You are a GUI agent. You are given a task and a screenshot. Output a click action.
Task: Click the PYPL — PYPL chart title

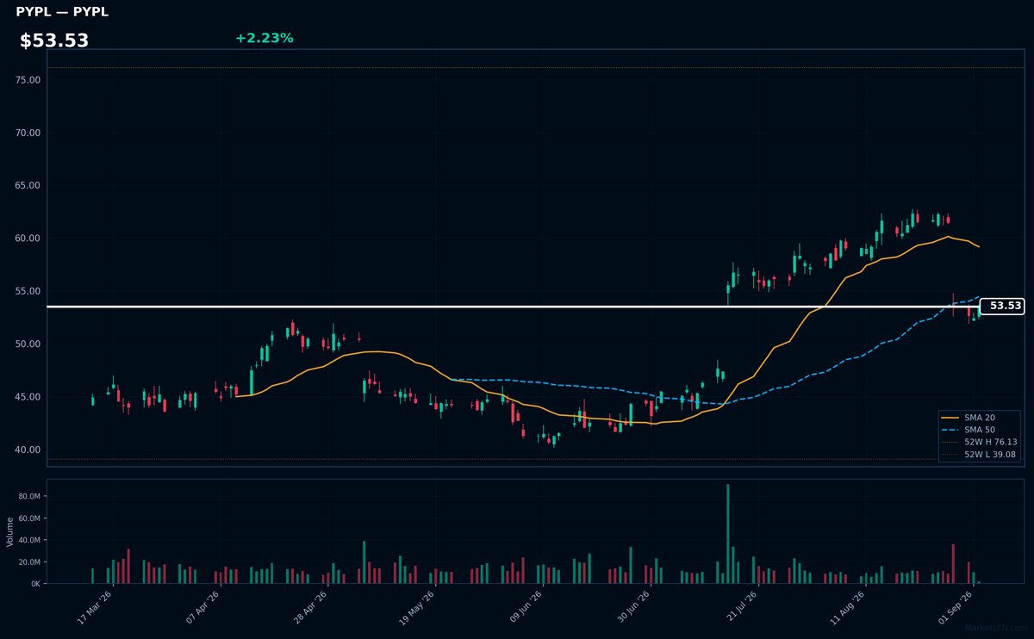(62, 12)
